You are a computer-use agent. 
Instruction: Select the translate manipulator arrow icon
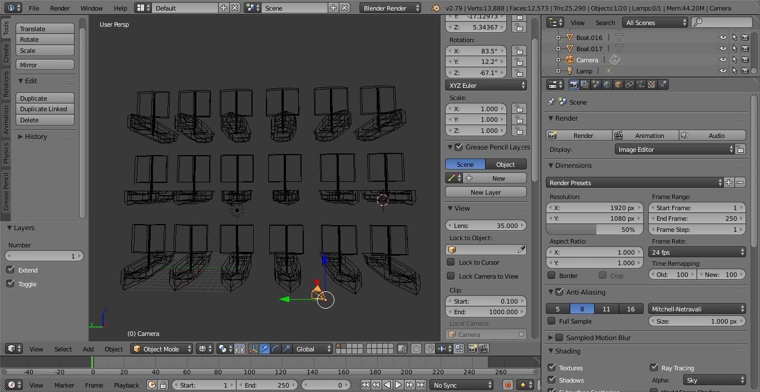coord(265,349)
